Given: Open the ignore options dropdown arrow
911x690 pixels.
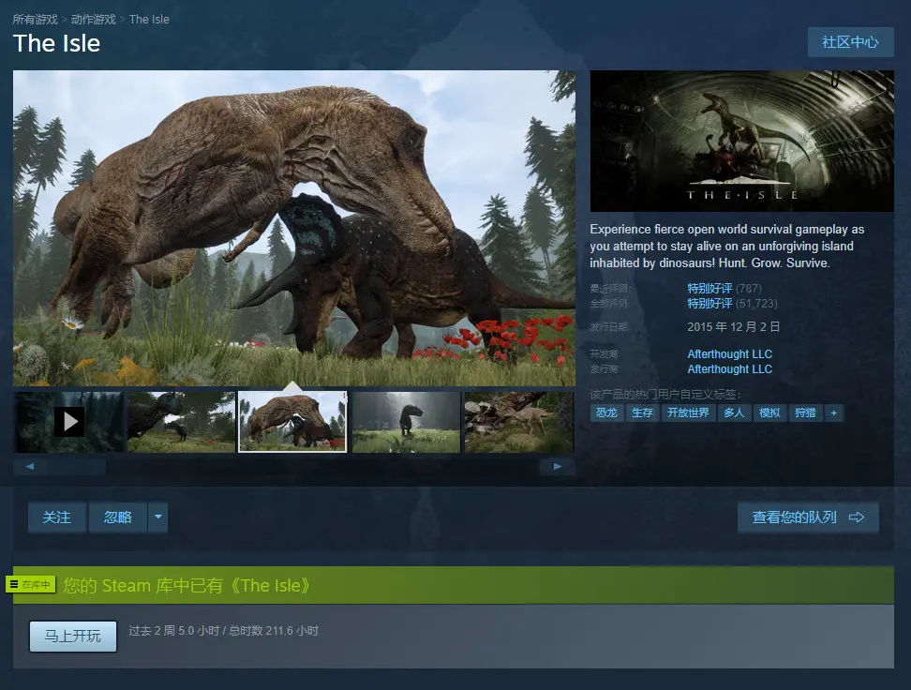Looking at the screenshot, I should click(158, 517).
